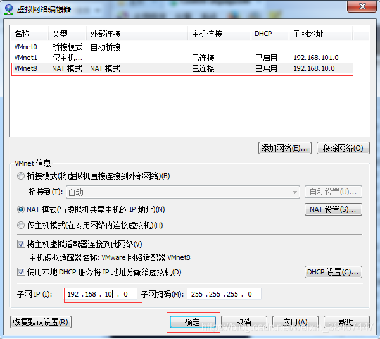Screen dimensions: 380x339
Task: Select NAT 模式 radio button
Action: tap(21, 209)
